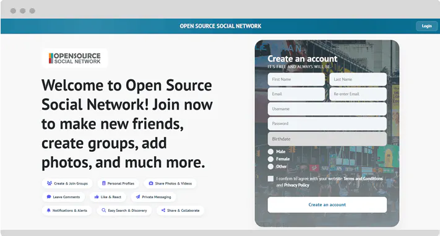Open the Terms and Conditions link
This screenshot has height=236, width=440.
[x=363, y=178]
